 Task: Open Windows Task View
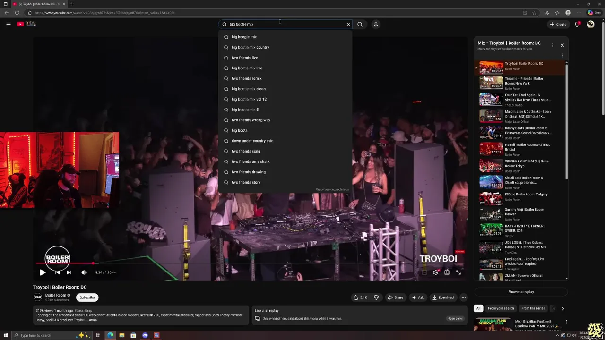[98, 335]
